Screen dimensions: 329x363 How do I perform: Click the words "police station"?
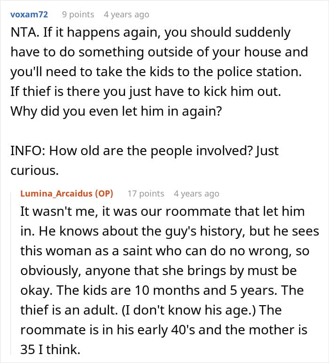[259, 71]
